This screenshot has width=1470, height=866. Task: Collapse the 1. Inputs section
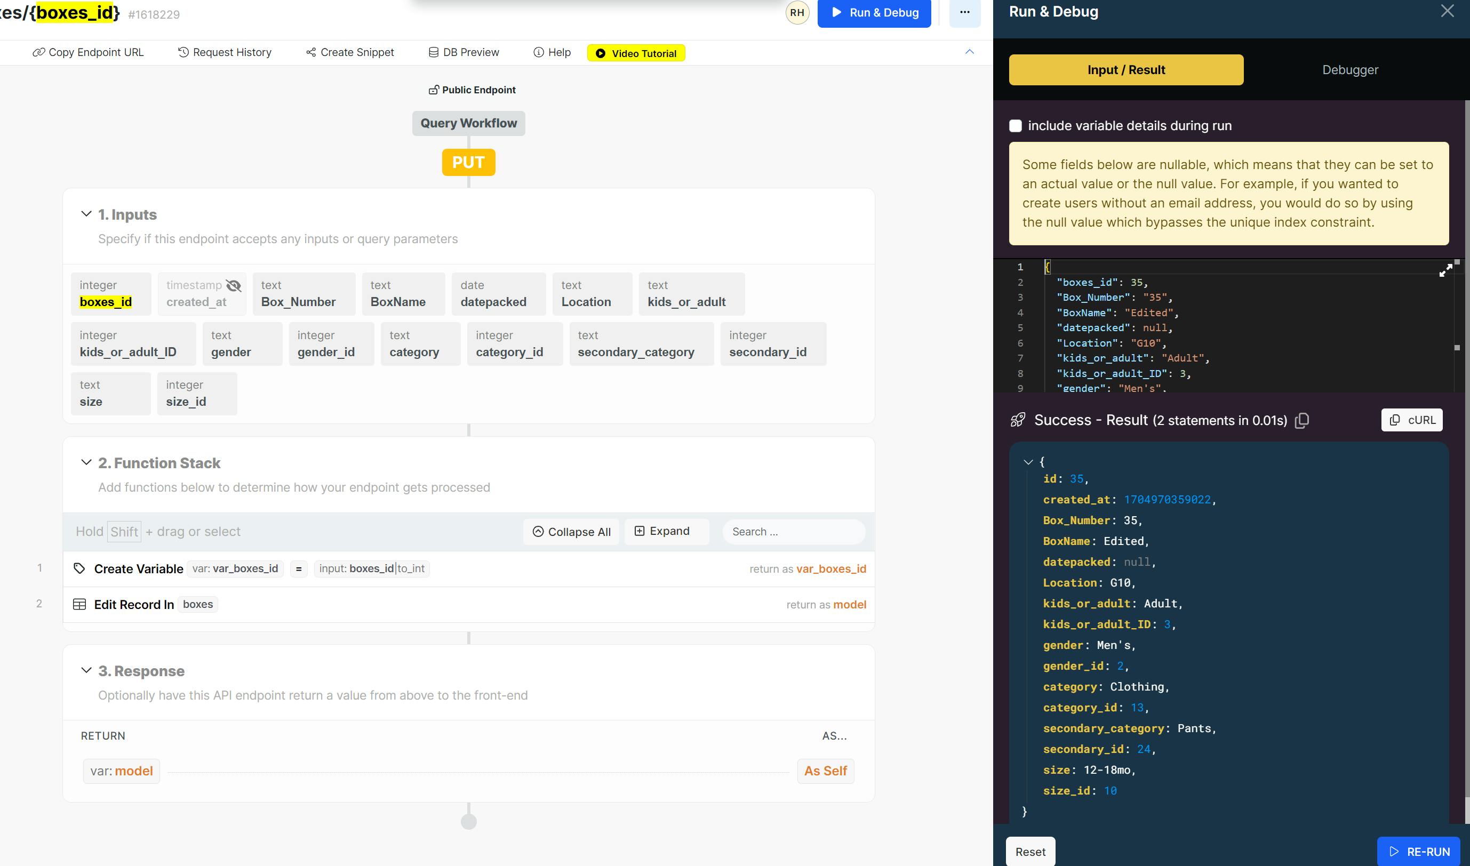[86, 214]
